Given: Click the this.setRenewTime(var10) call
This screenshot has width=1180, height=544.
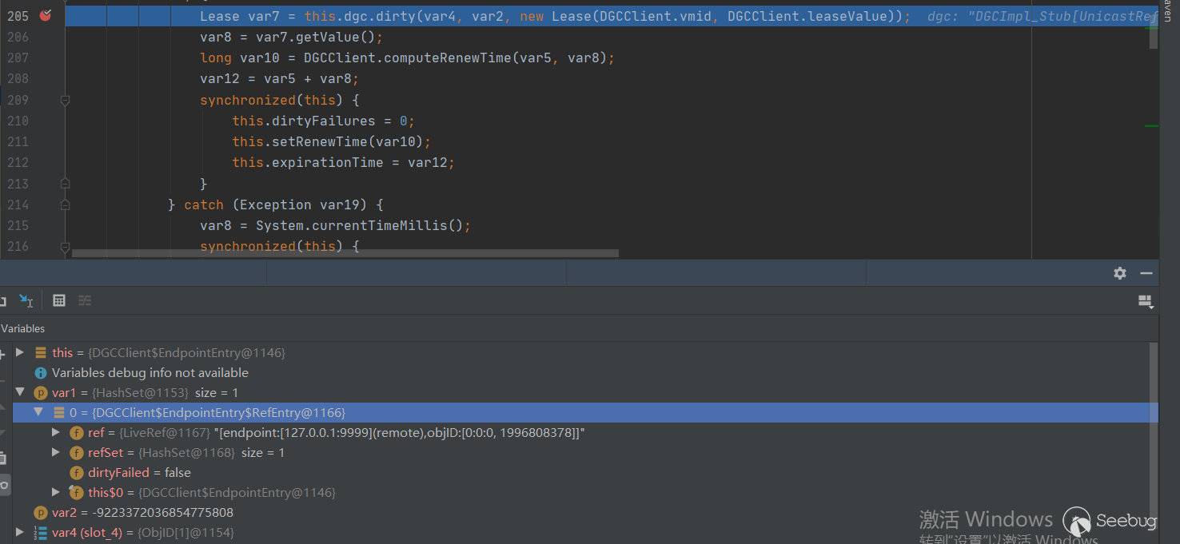Looking at the screenshot, I should coord(328,141).
